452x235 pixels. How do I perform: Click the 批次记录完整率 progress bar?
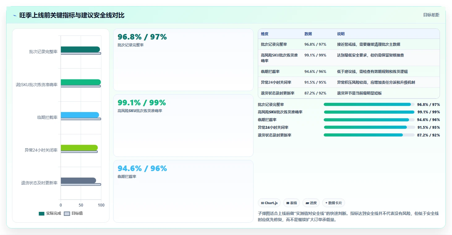click(x=369, y=104)
